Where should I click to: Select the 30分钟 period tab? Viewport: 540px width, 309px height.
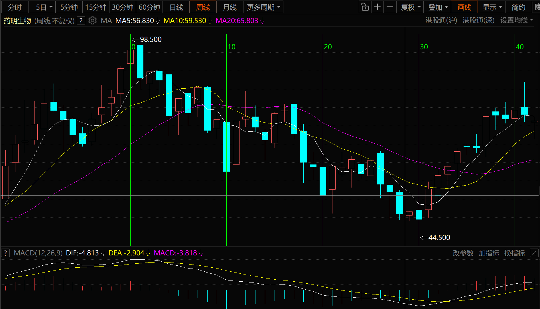[x=123, y=7]
